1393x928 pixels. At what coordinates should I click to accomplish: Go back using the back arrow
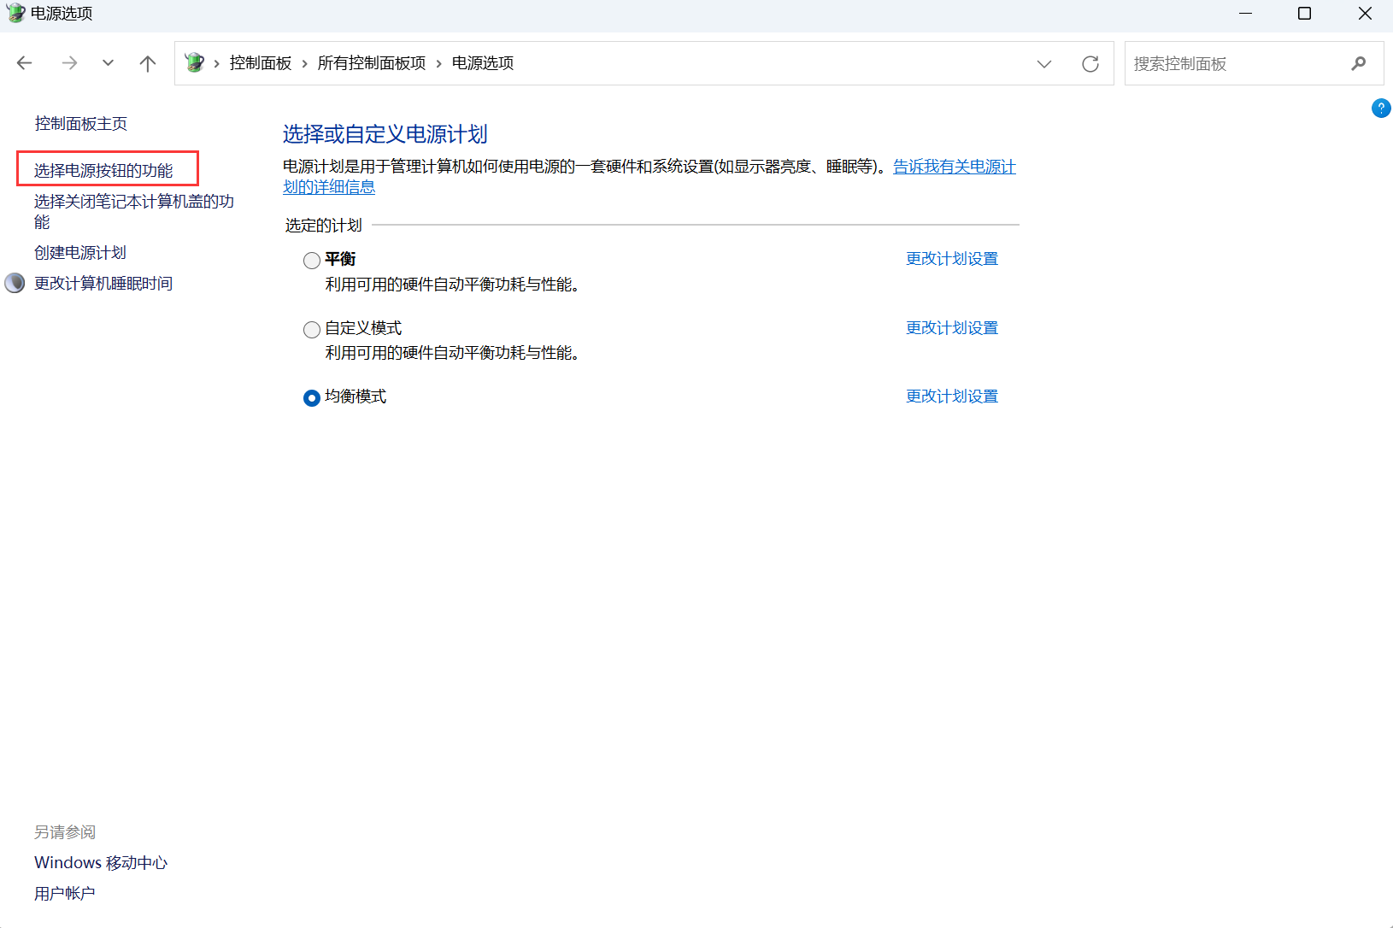(25, 63)
